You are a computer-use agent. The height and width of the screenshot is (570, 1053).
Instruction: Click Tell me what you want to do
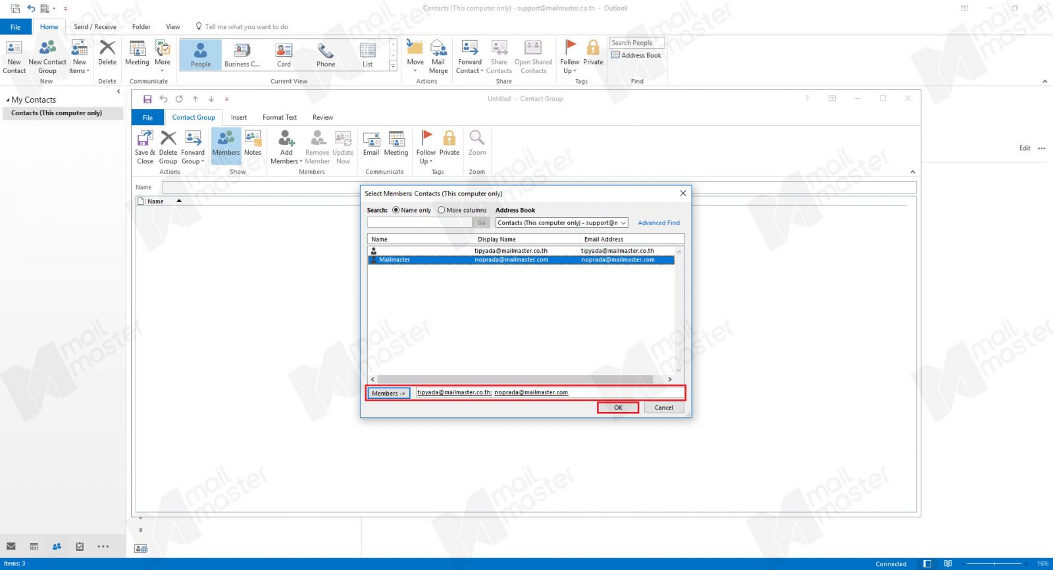(x=242, y=27)
